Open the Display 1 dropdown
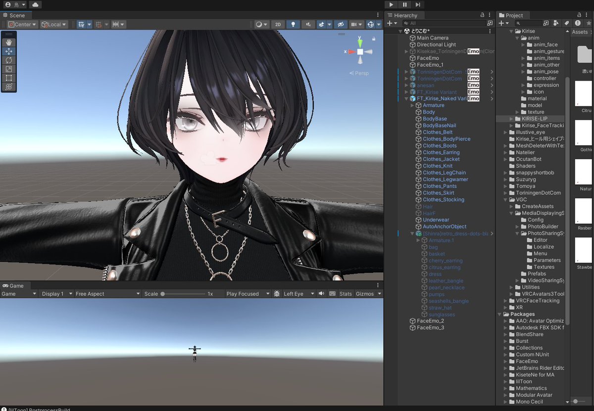The width and height of the screenshot is (594, 411). coord(56,294)
